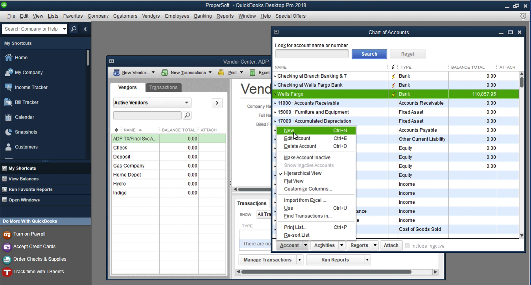Toggle Hierarchical View in the Account menu
The width and height of the screenshot is (531, 285).
(302, 173)
